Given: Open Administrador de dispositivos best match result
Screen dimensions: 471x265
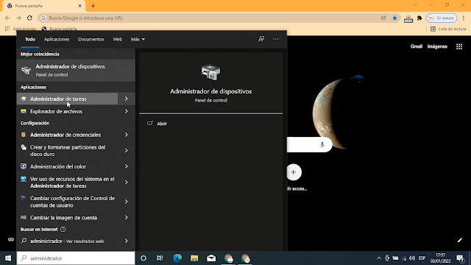Looking at the screenshot, I should tap(76, 70).
